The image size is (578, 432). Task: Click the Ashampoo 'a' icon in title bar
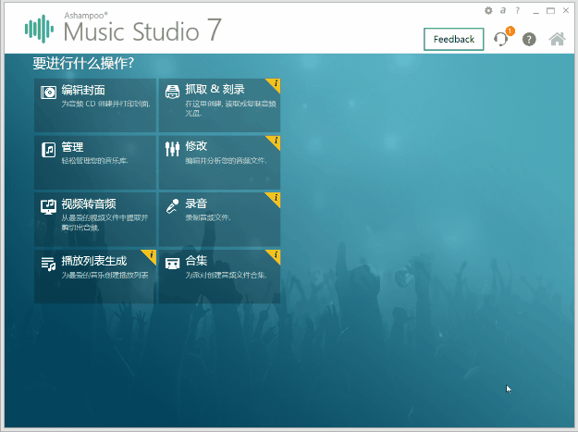(x=503, y=10)
